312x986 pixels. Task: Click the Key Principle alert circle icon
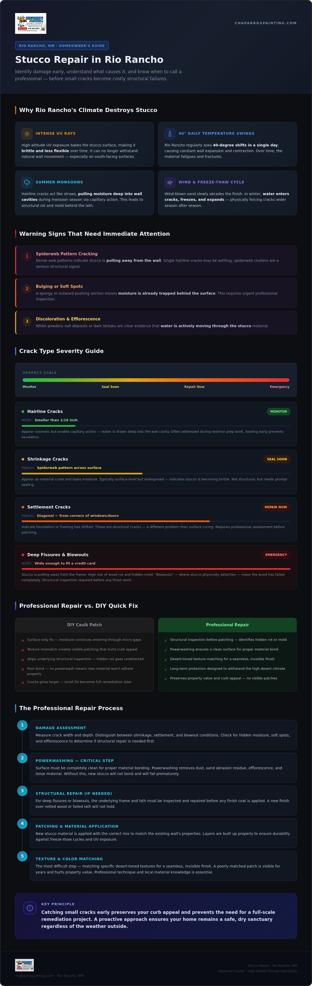(30, 908)
